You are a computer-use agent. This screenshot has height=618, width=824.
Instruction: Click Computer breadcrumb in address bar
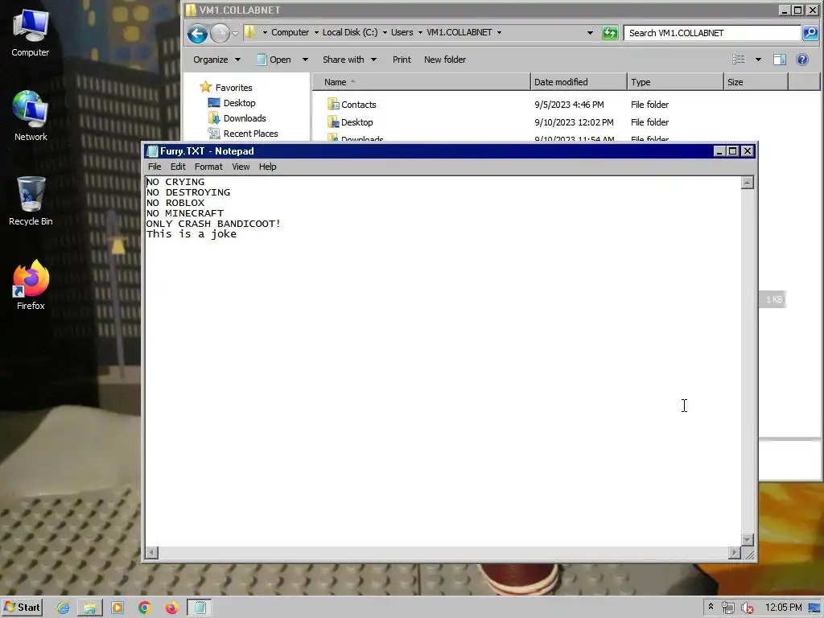(290, 32)
